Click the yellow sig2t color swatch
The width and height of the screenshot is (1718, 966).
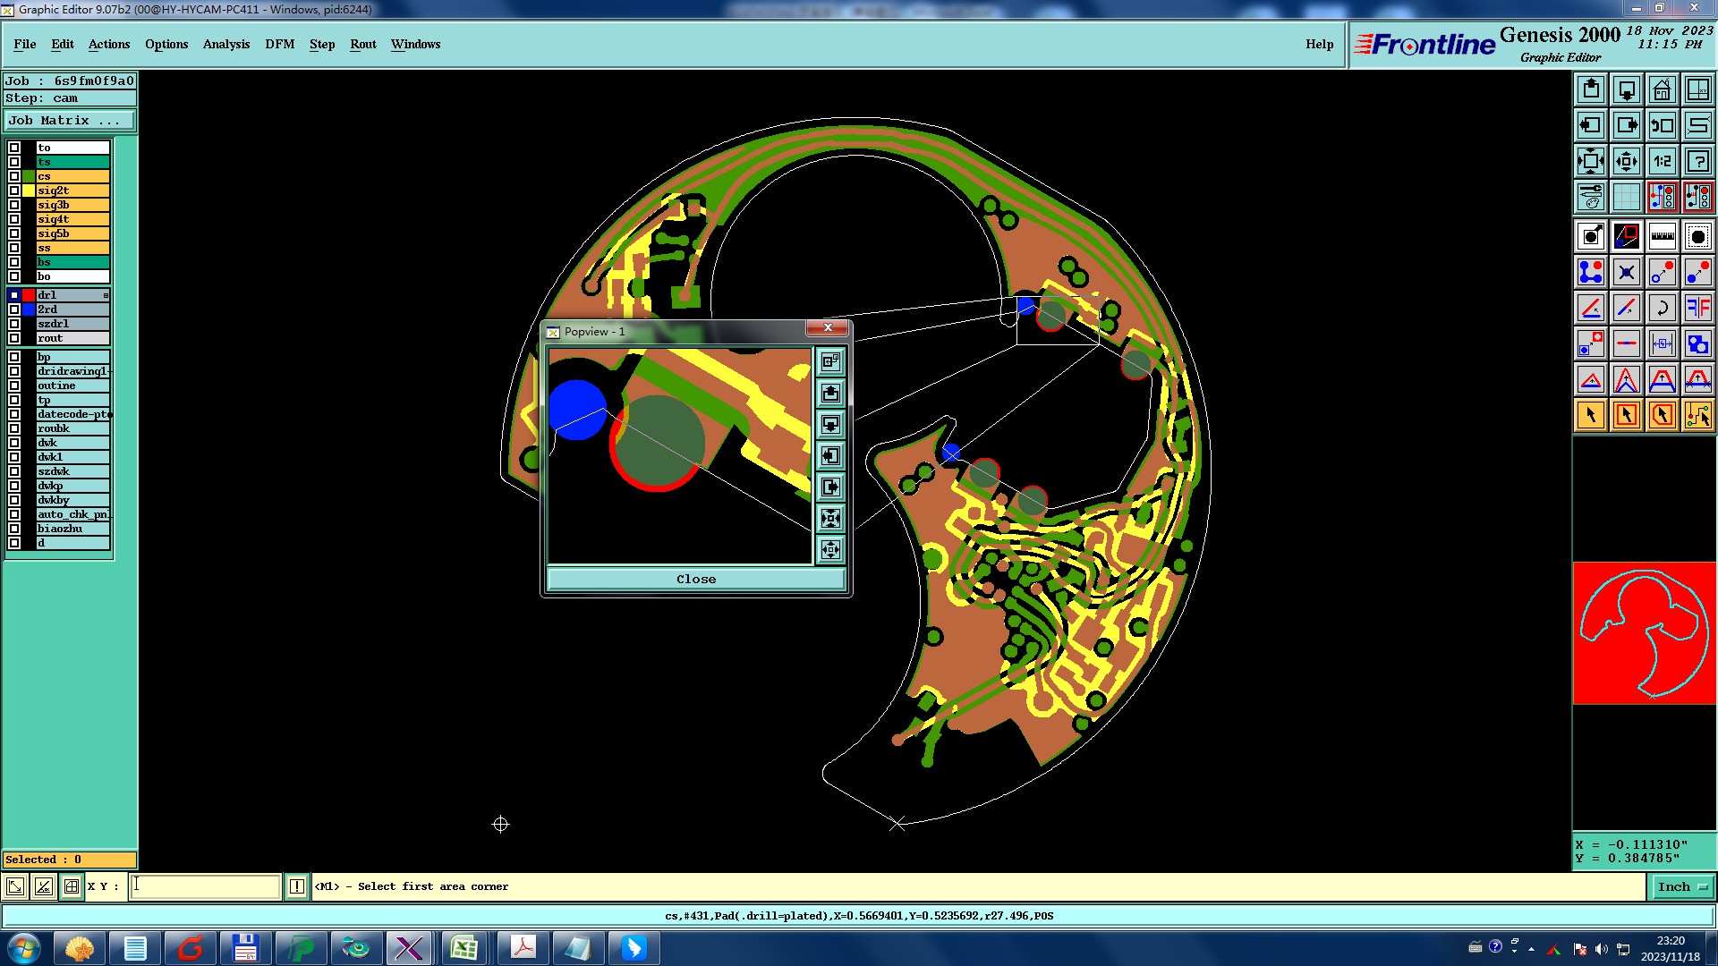(x=29, y=191)
